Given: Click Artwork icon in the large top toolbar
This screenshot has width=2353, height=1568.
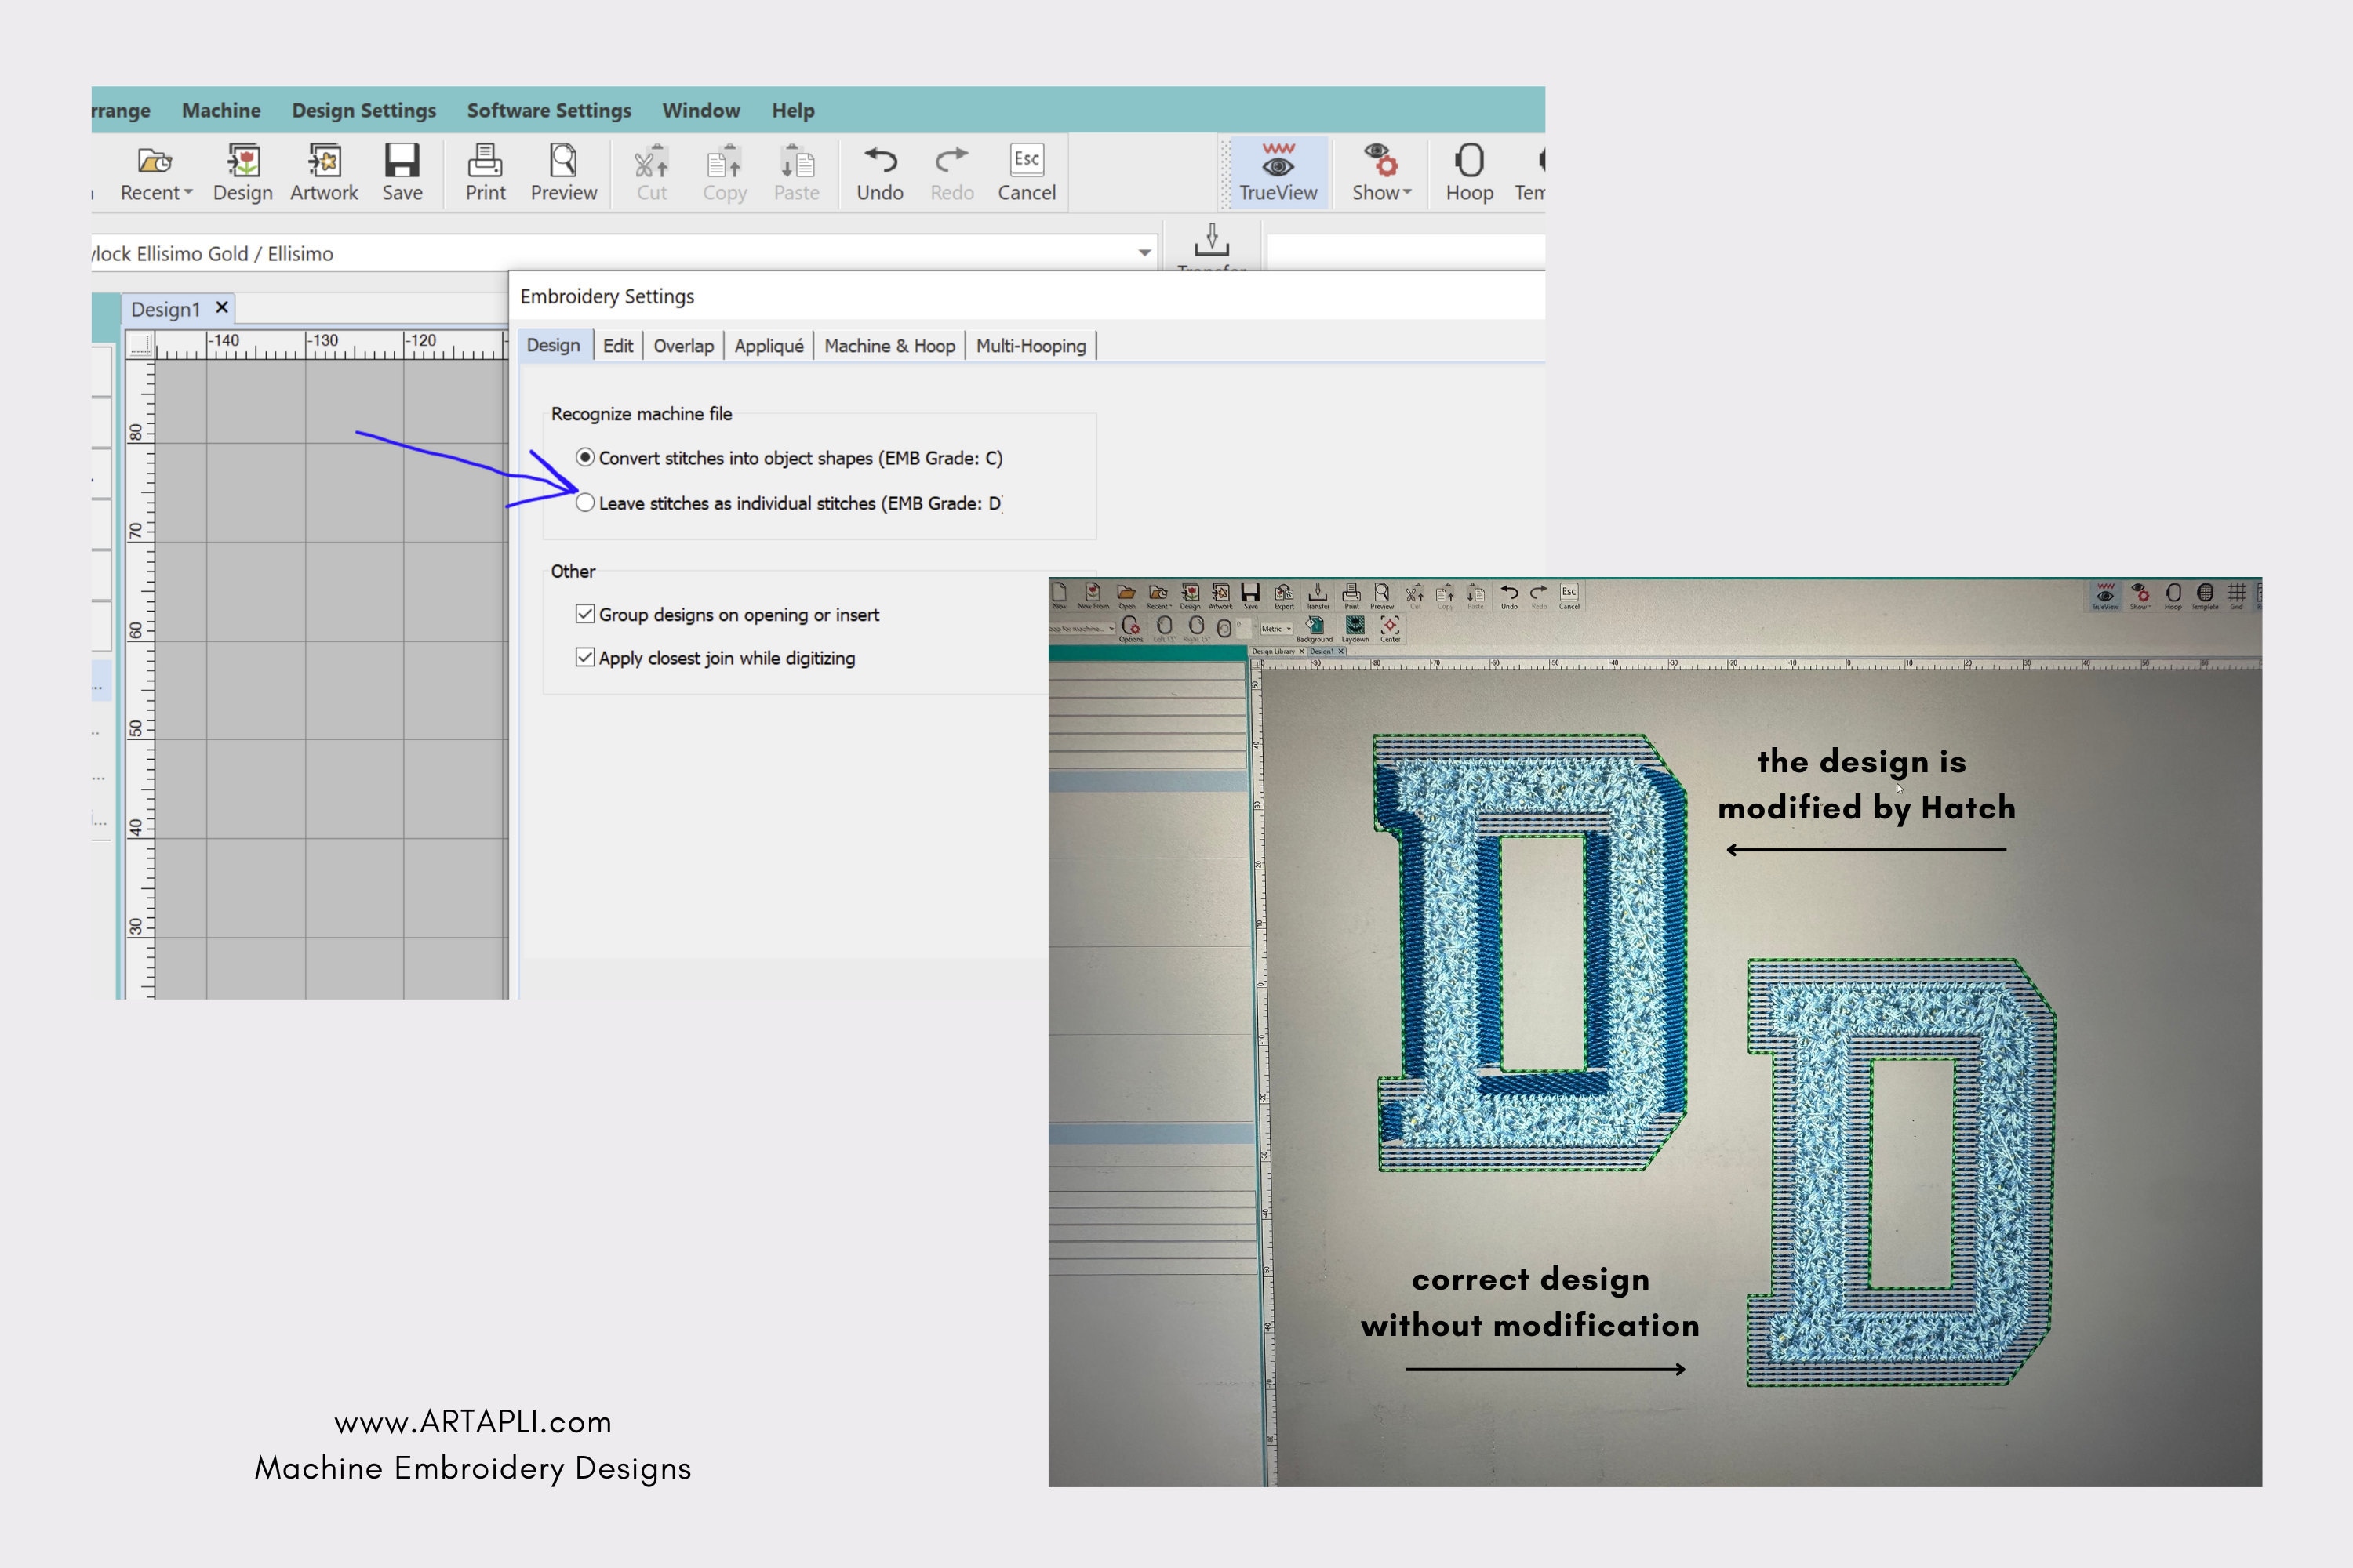Looking at the screenshot, I should pos(324,173).
